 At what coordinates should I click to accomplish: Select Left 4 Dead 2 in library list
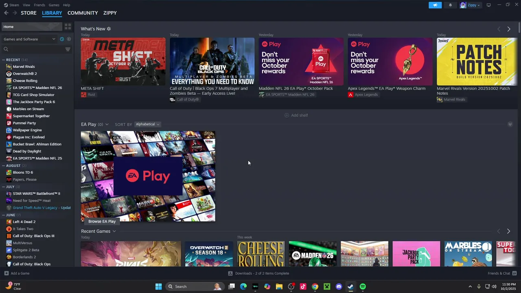click(x=24, y=222)
